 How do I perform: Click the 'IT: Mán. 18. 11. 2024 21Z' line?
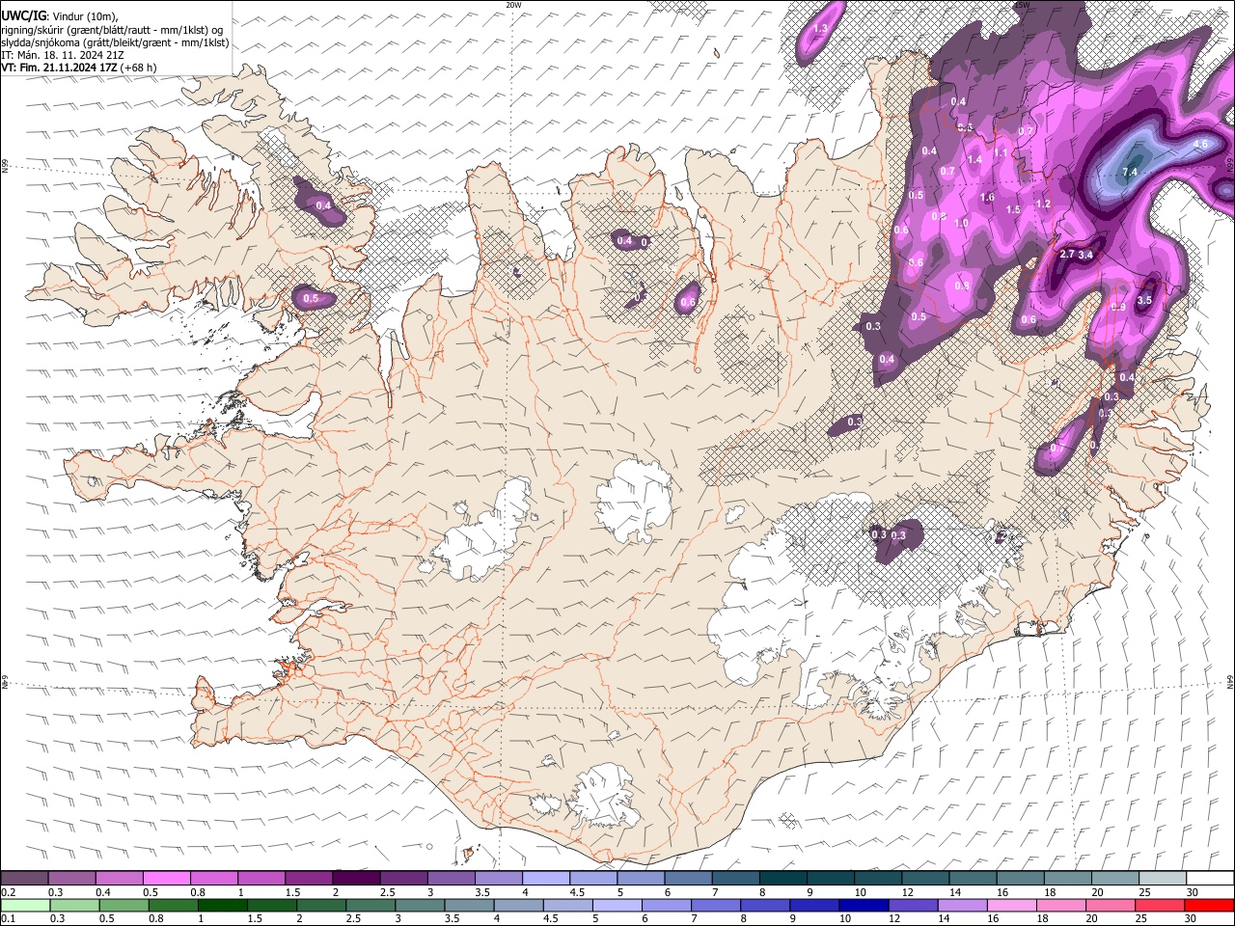coord(63,55)
